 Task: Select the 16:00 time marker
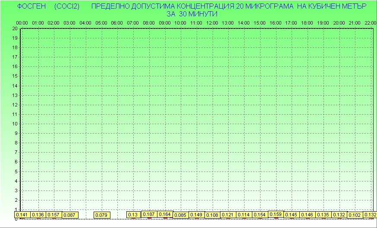pos(275,22)
